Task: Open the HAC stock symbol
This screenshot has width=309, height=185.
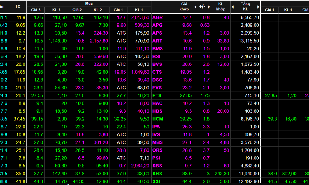Action: pyautogui.click(x=157, y=103)
